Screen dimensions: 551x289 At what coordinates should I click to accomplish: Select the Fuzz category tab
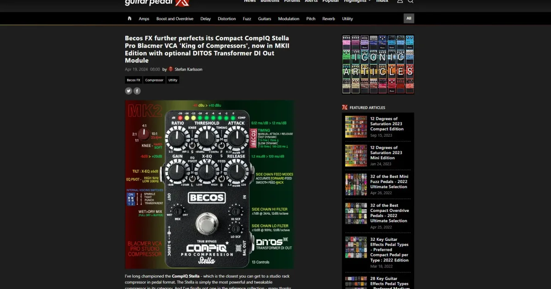point(247,18)
